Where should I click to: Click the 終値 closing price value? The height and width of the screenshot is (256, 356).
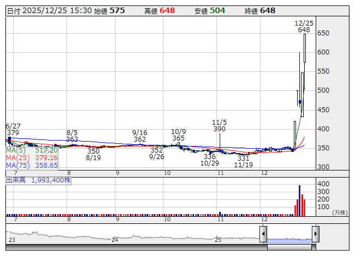pos(268,10)
